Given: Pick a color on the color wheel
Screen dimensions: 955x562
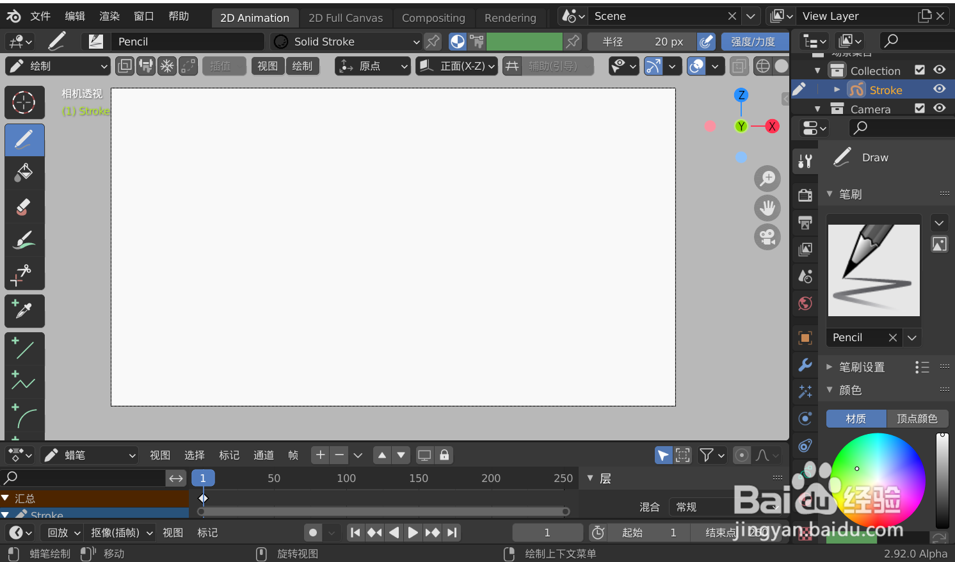Looking at the screenshot, I should (877, 480).
